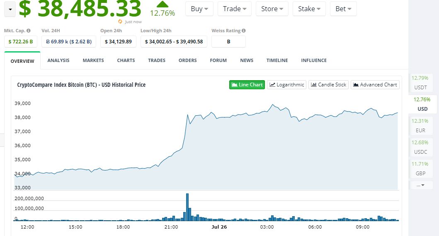Click the Mkt. Cap. info icon
Viewport: 439px width, 236px height.
tap(29, 31)
